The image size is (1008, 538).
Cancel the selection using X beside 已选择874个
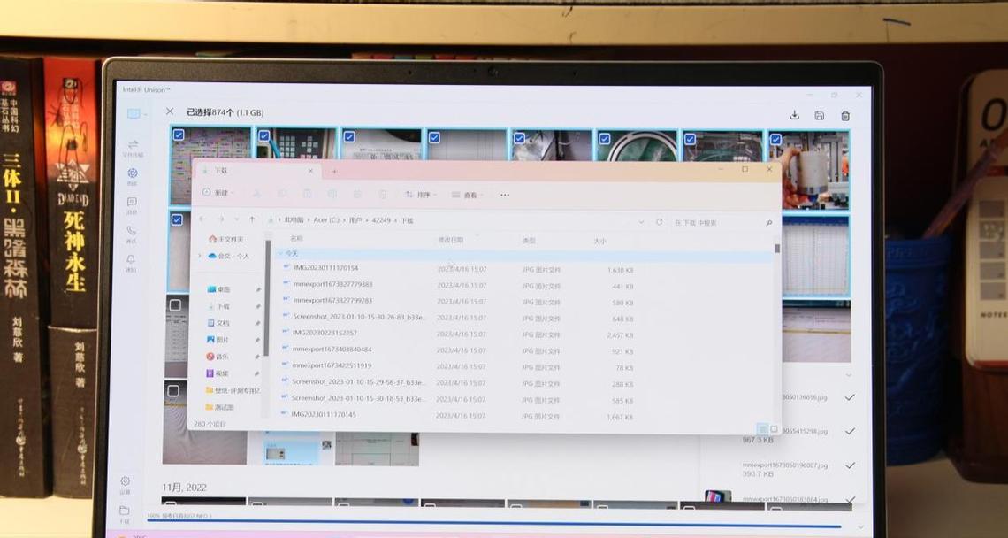coord(170,111)
